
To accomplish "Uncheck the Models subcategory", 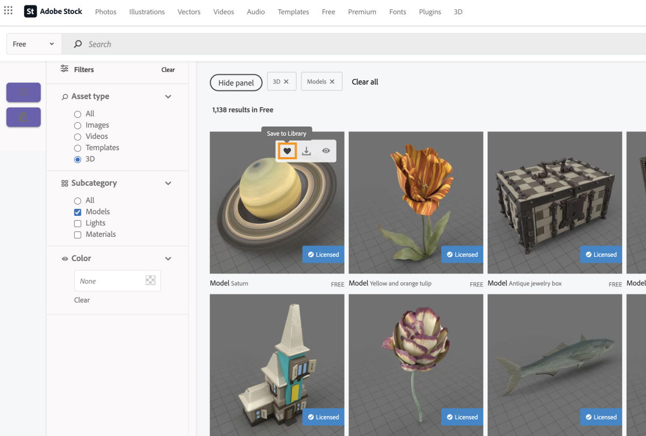I will pos(78,212).
